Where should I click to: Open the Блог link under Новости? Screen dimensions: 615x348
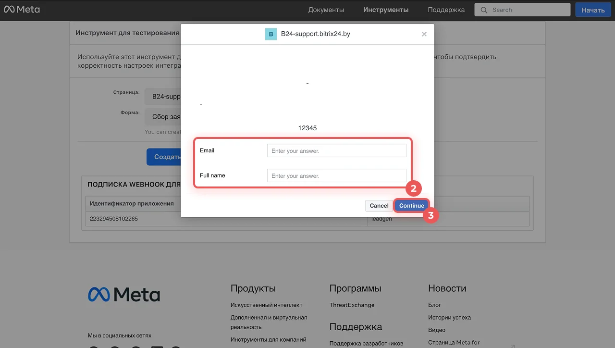pyautogui.click(x=434, y=305)
